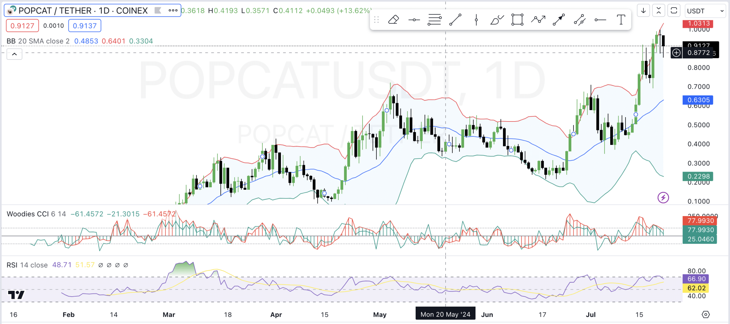Click the 0.8772 crosshair price label

[x=699, y=53]
